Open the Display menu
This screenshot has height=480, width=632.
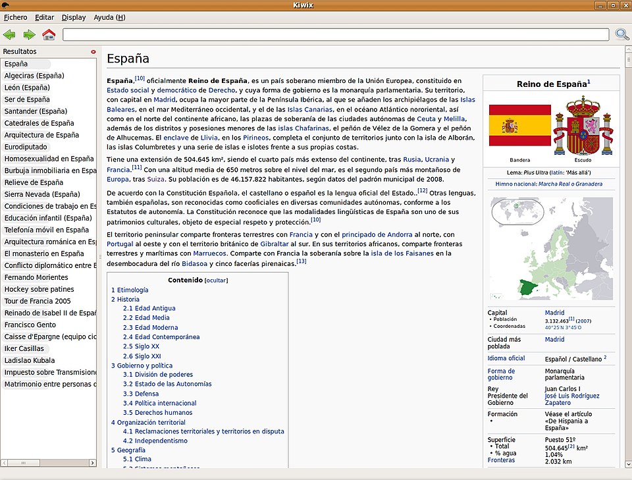pos(73,17)
